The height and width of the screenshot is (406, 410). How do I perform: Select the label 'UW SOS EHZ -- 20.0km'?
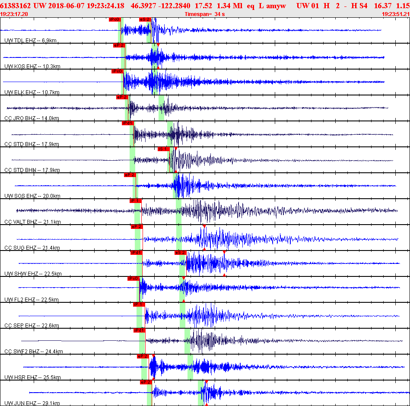click(x=32, y=196)
